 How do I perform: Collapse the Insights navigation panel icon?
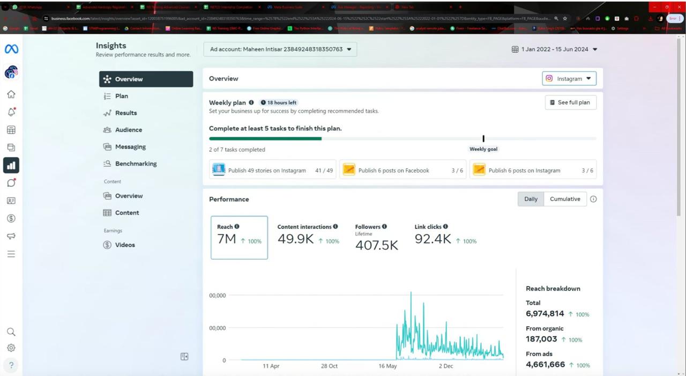[184, 357]
